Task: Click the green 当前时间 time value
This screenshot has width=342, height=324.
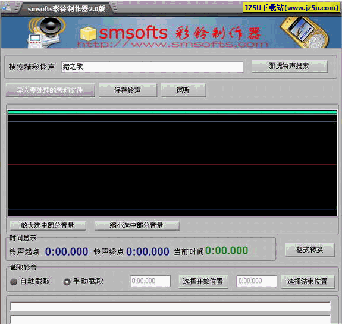Action: click(x=227, y=251)
